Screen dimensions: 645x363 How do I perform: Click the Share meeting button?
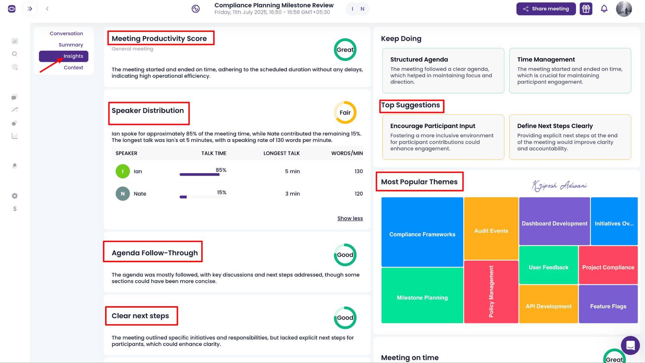click(x=546, y=9)
